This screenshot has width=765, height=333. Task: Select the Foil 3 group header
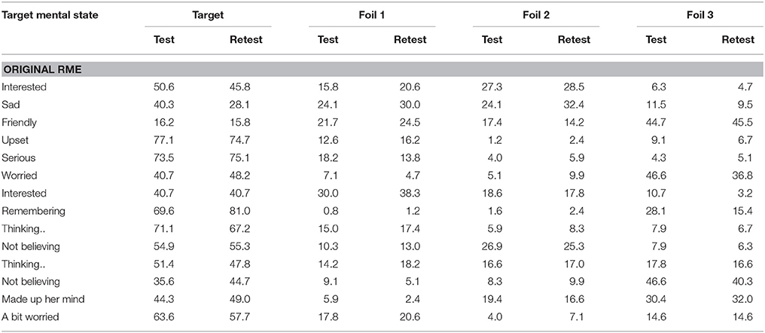click(x=700, y=14)
